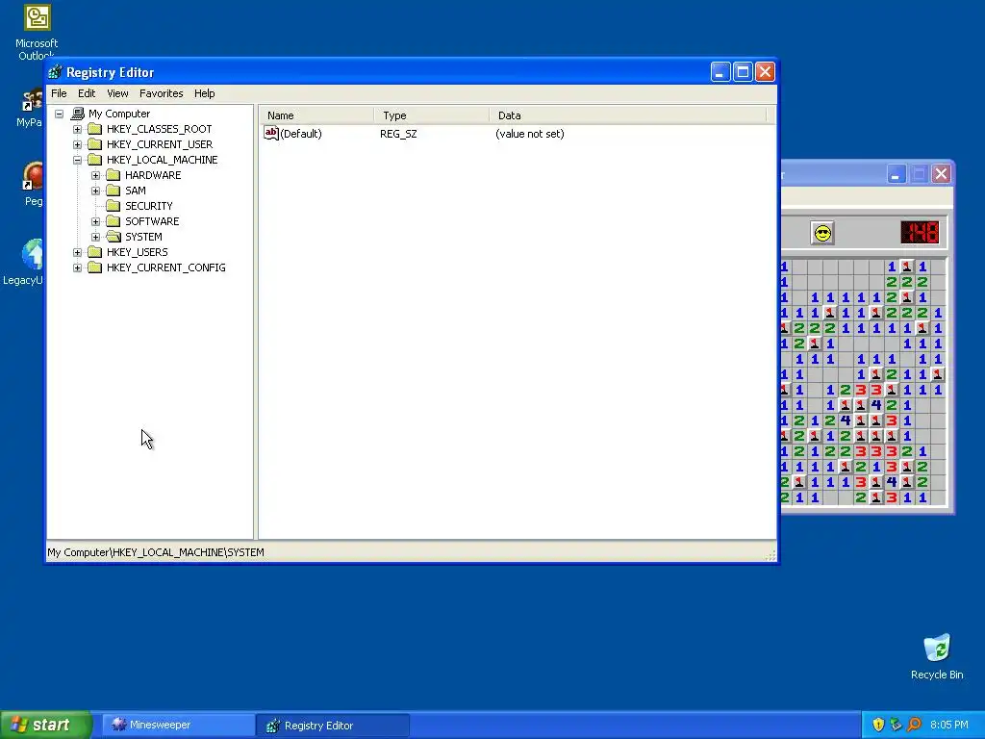Open the View menu
The image size is (985, 739).
click(117, 93)
